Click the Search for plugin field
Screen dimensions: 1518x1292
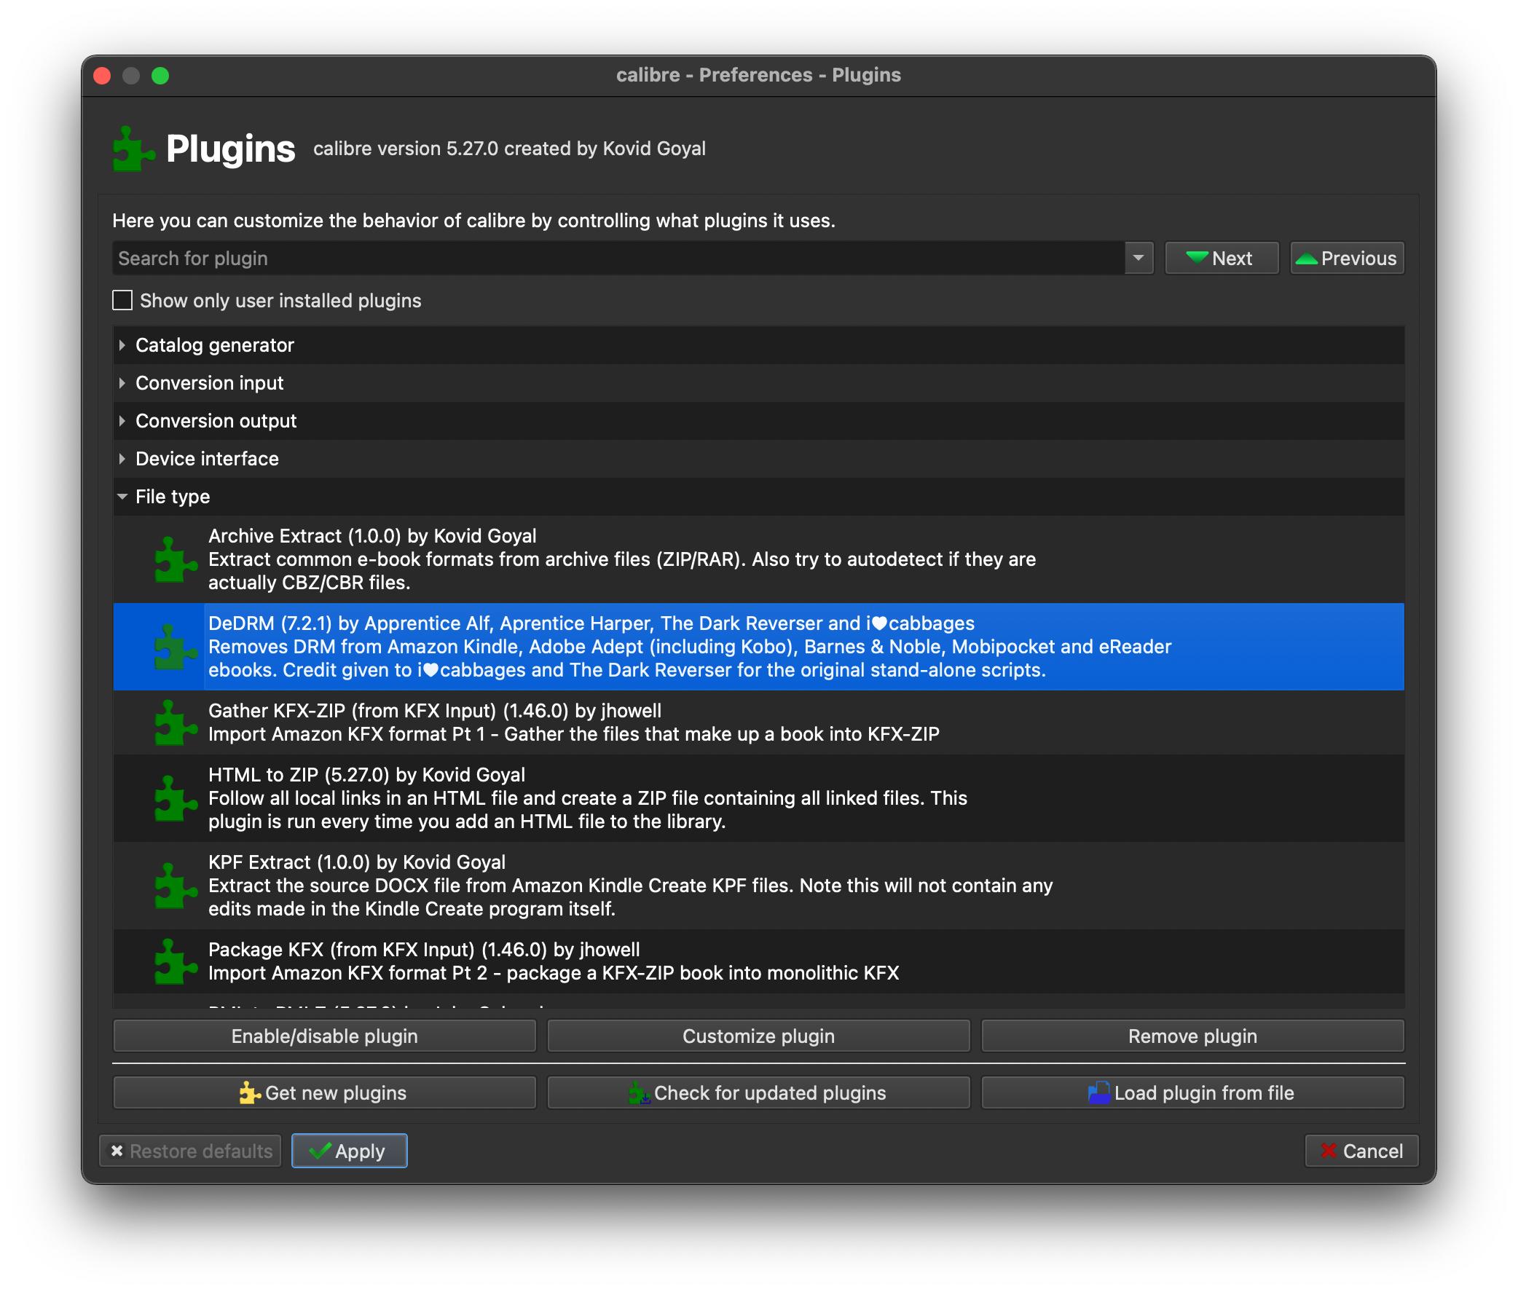[x=619, y=258]
